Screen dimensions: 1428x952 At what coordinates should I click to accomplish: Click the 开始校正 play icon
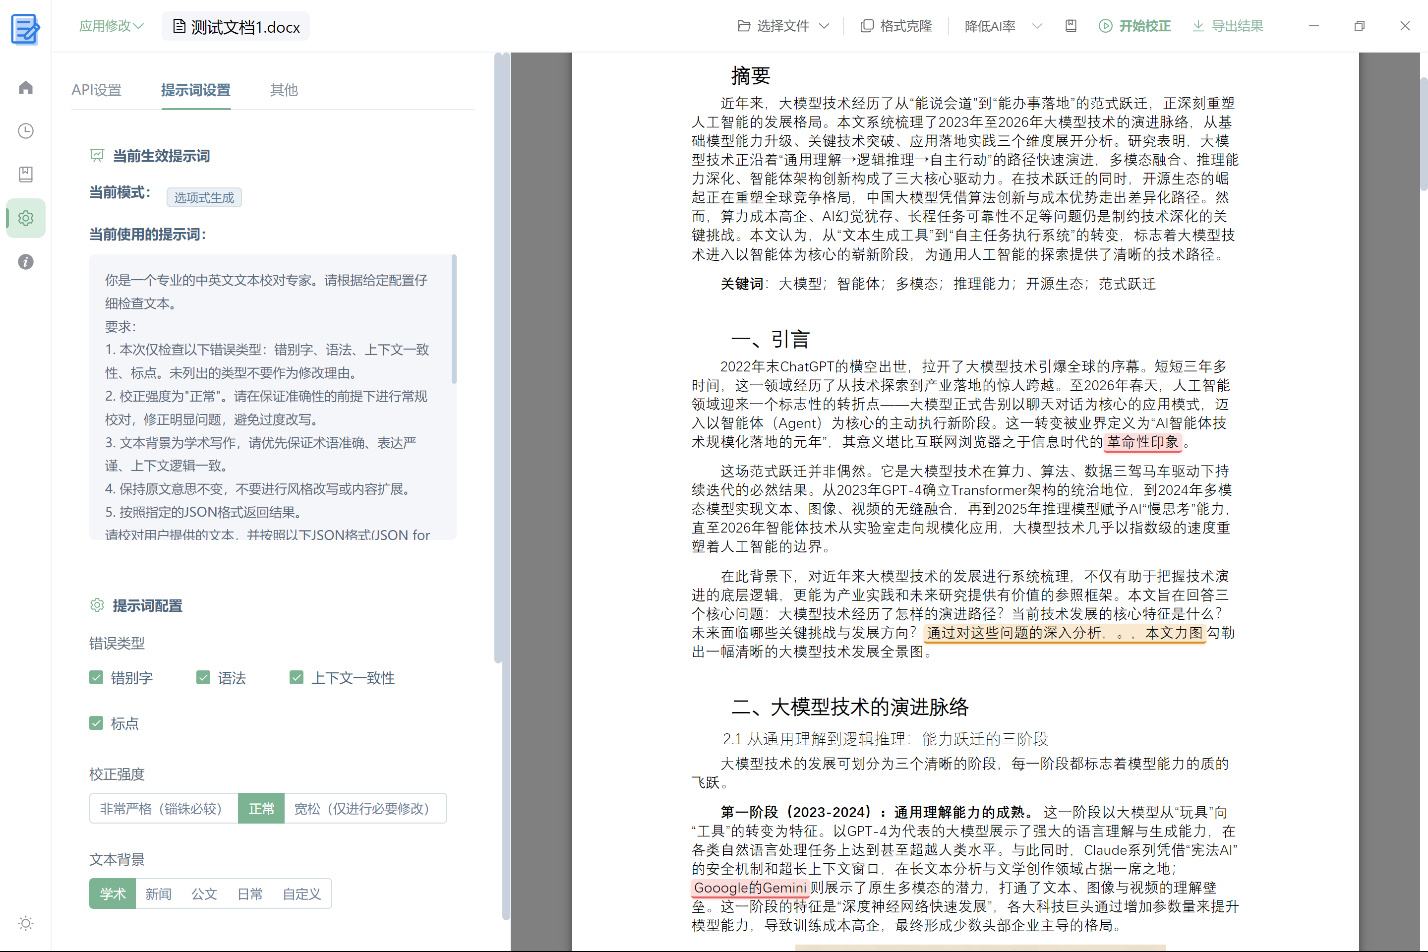(1106, 25)
